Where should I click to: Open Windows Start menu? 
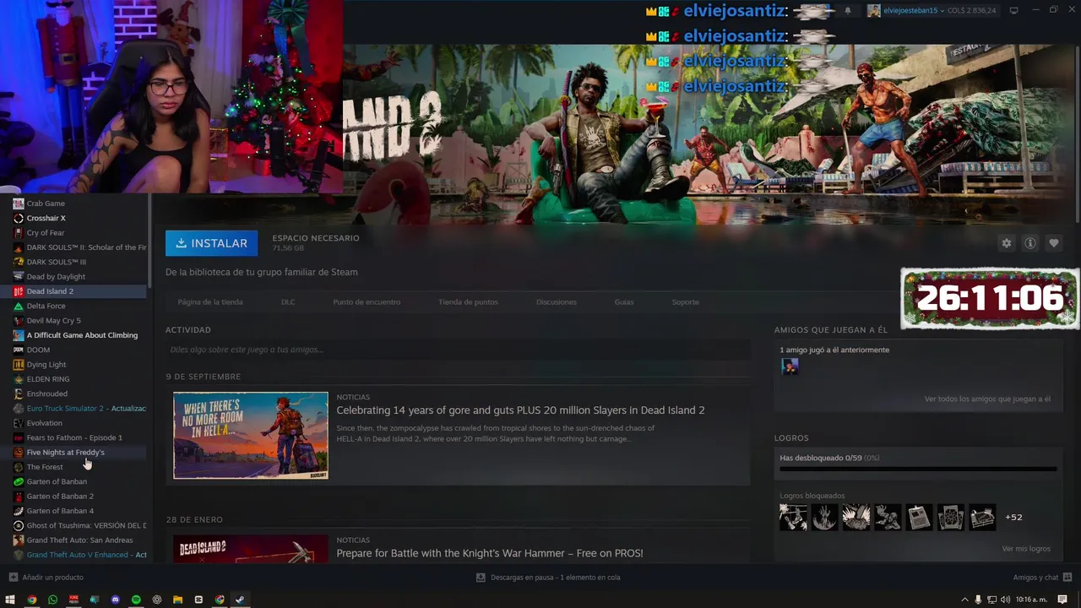pyautogui.click(x=11, y=600)
